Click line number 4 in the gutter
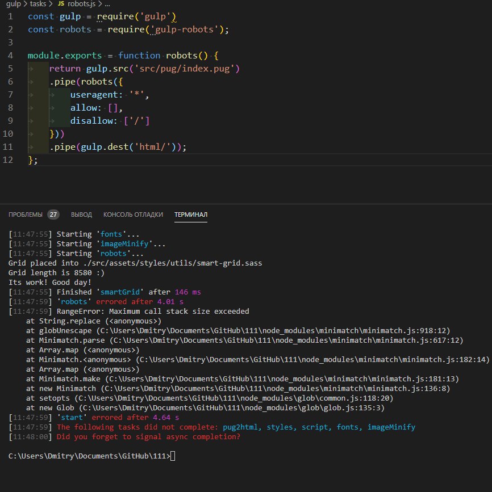Image resolution: width=492 pixels, height=492 pixels. (x=10, y=56)
